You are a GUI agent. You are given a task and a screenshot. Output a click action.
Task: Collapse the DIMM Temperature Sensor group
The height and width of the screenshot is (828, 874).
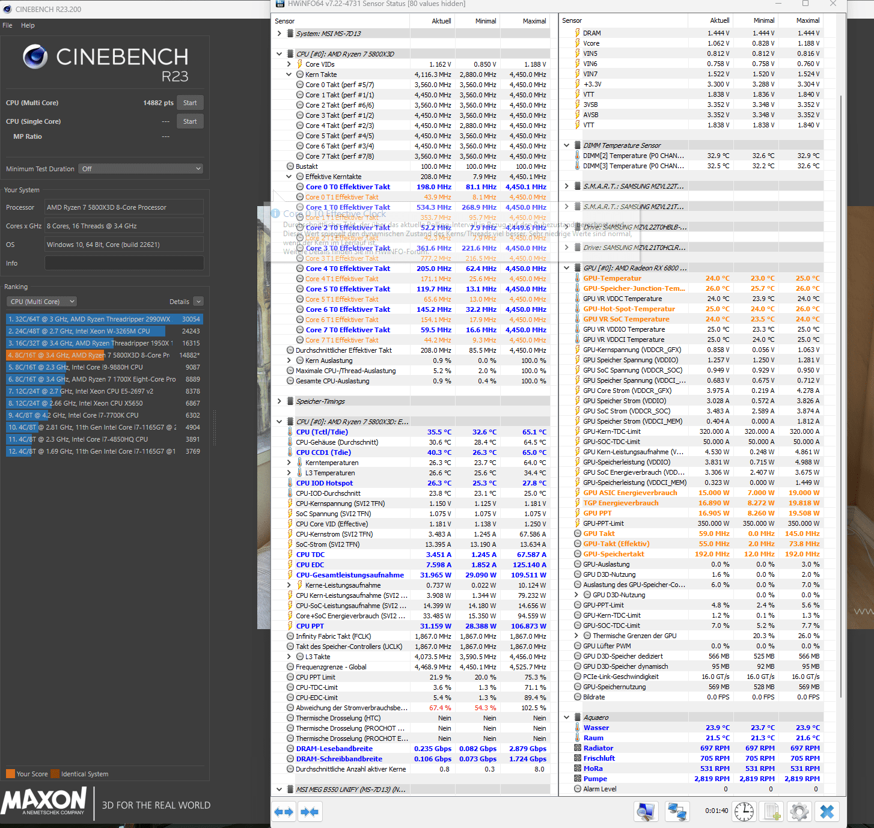(x=566, y=145)
